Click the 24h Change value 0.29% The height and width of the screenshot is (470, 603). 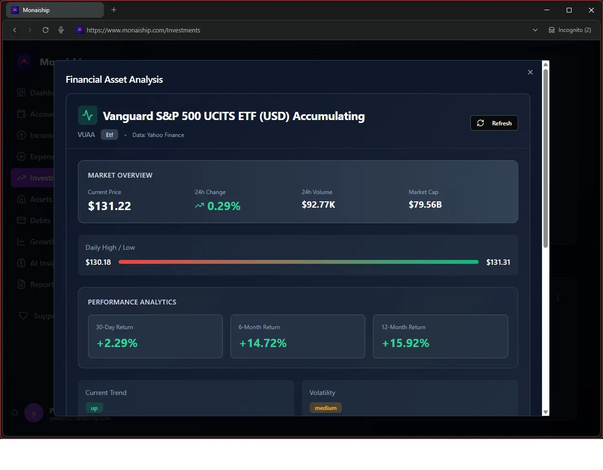pyautogui.click(x=224, y=206)
